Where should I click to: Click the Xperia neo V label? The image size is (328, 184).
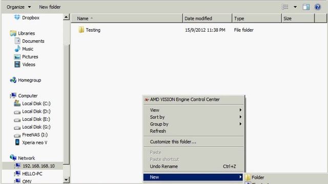35,143
